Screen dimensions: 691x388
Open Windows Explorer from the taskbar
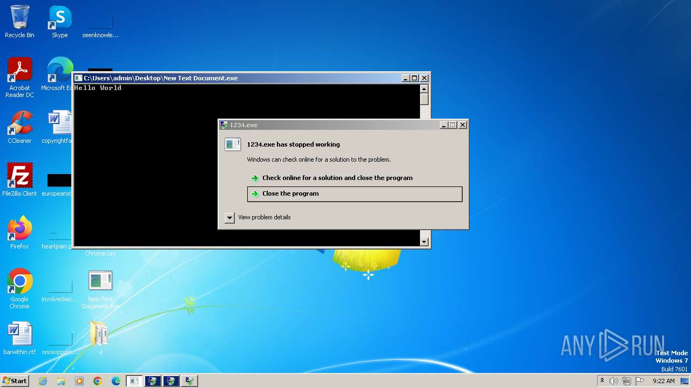click(61, 381)
